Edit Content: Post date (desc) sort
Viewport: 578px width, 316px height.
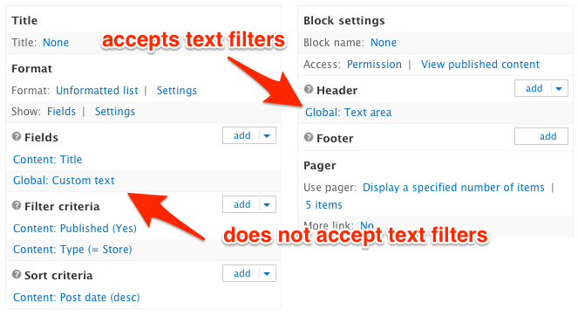tap(77, 298)
